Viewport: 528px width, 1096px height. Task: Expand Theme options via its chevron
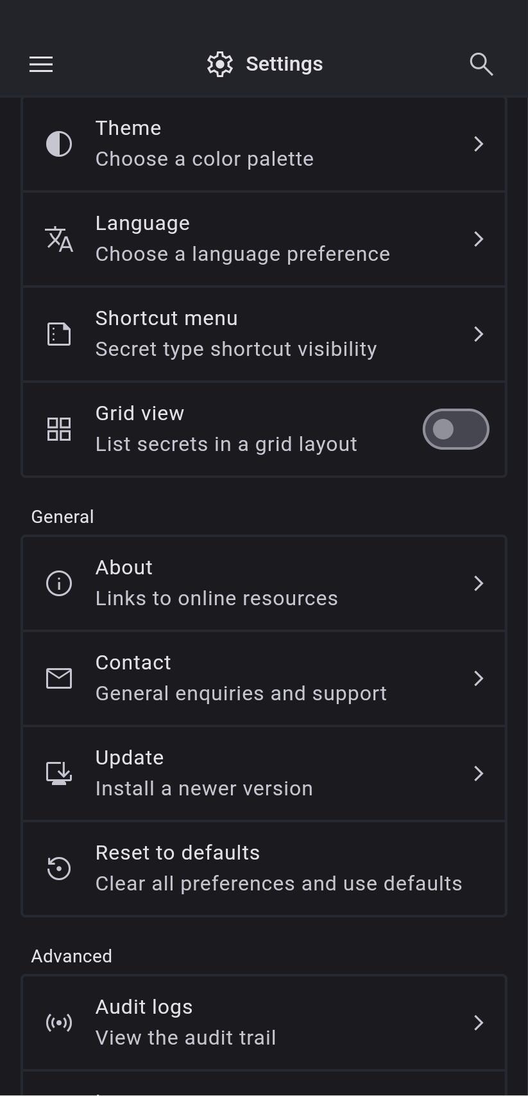tap(479, 144)
